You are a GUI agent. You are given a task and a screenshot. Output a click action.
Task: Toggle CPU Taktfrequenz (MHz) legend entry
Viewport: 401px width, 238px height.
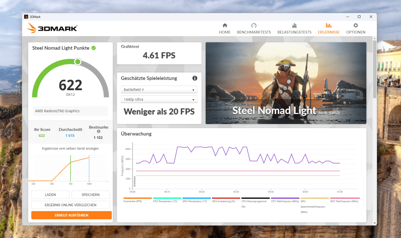coord(285,200)
